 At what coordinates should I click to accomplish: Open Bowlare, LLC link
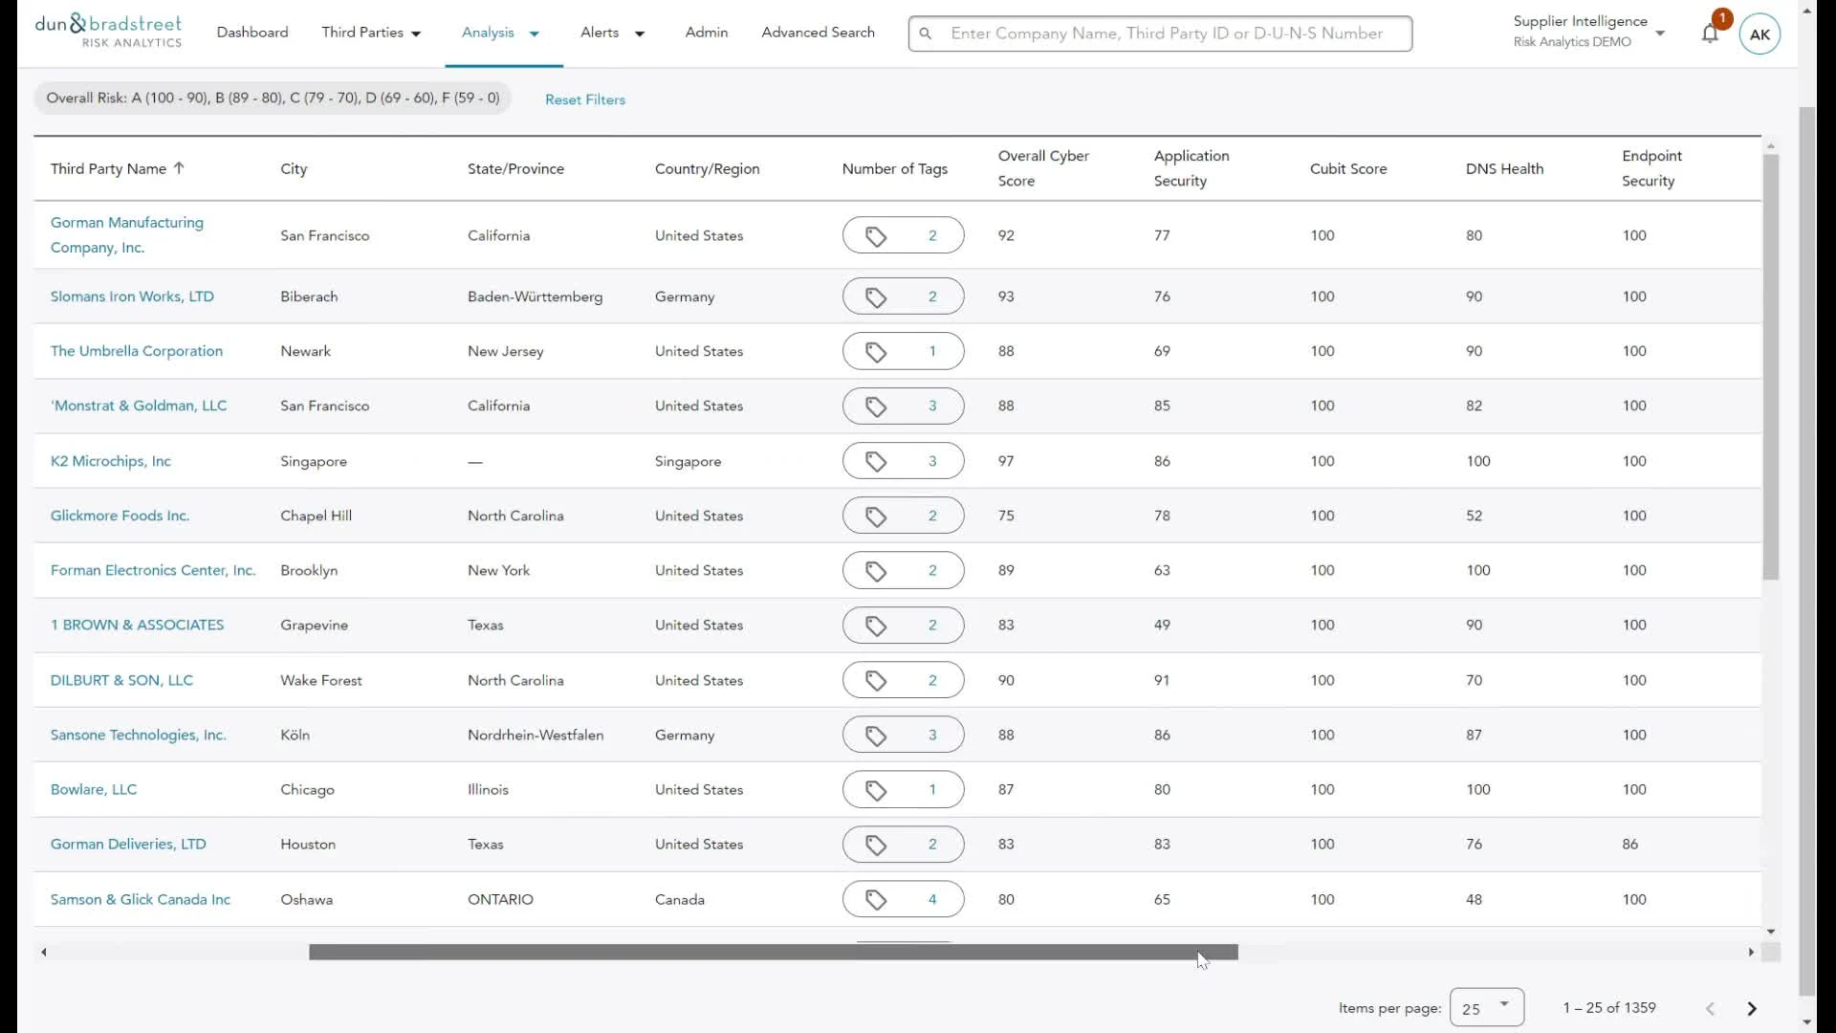tap(94, 789)
